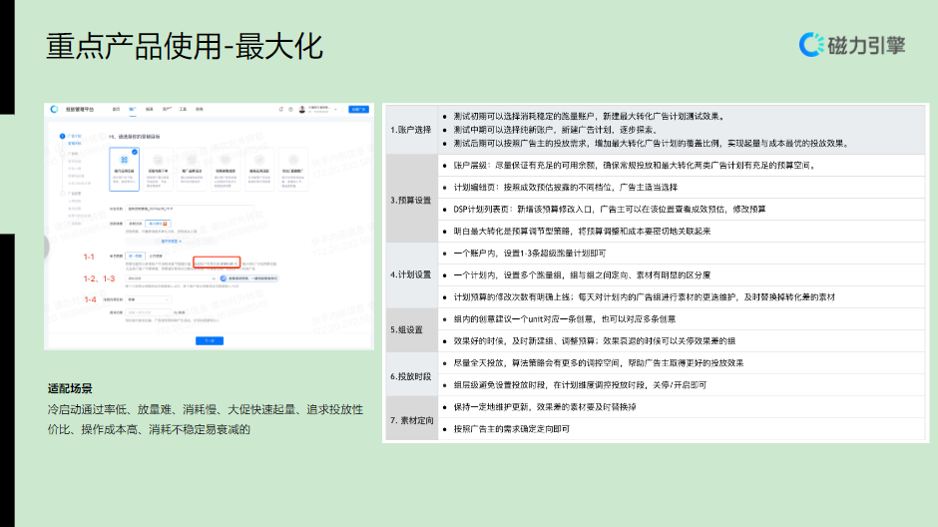The image size is (938, 527).
Task: Open the 报表 tab in embedded navigation
Action: pyautogui.click(x=149, y=109)
